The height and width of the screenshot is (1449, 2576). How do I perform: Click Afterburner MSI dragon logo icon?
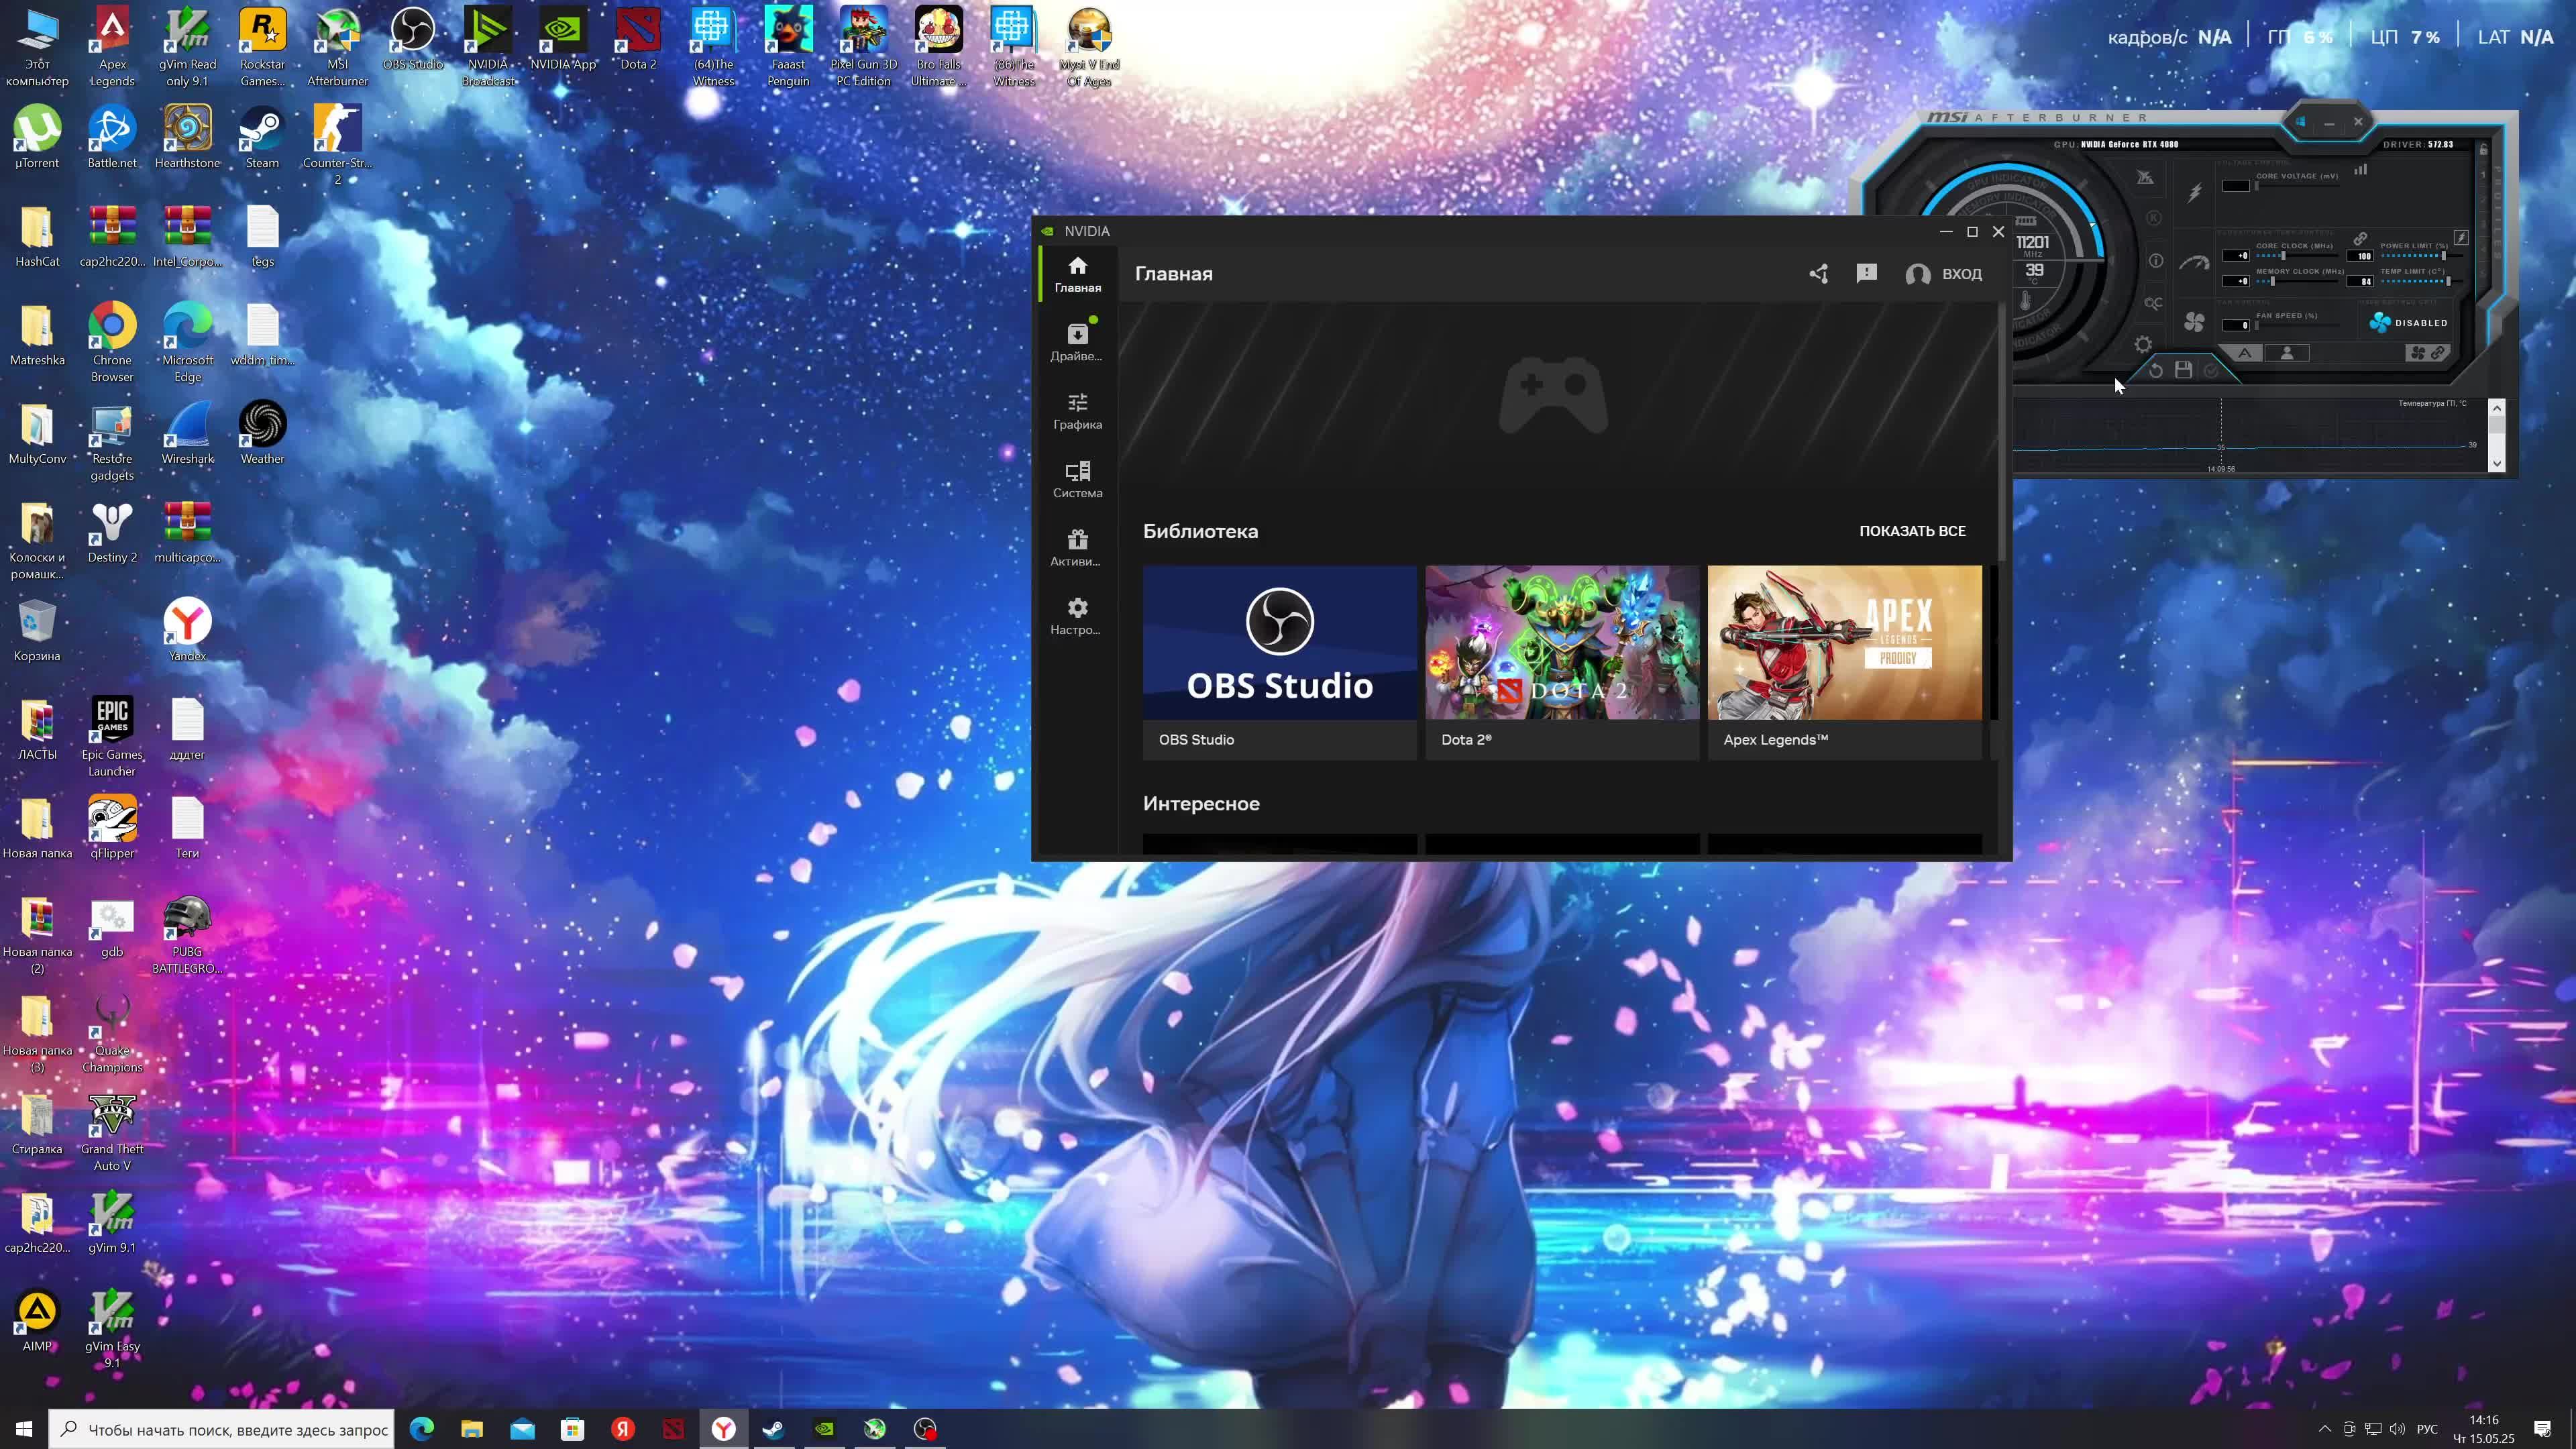2144,177
